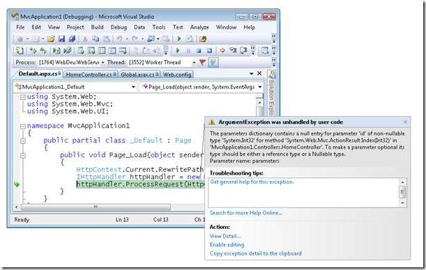Open the Solution Explorer side tab
Viewport: 426px width, 270px height.
271,93
